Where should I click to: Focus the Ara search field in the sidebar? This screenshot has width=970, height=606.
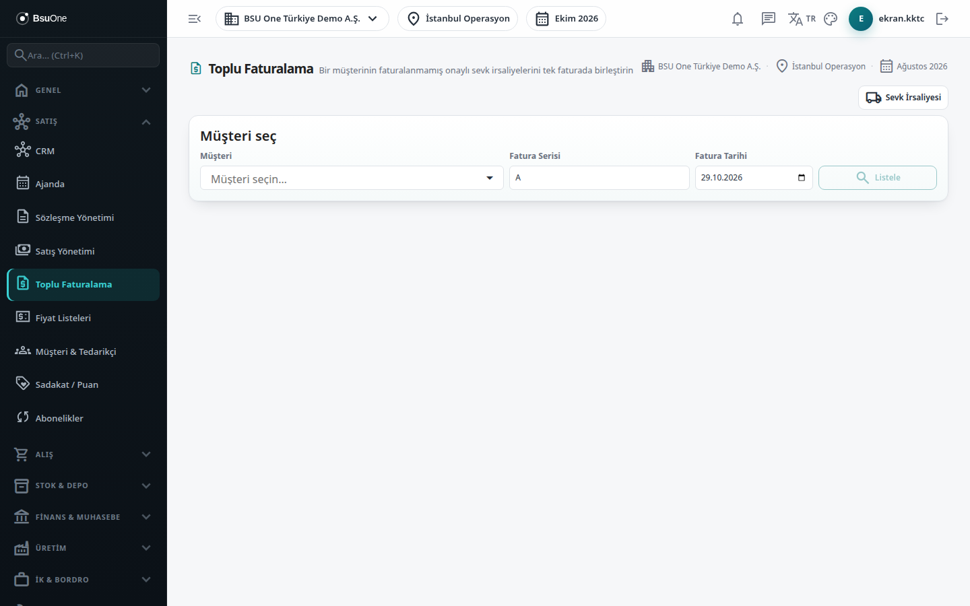84,55
